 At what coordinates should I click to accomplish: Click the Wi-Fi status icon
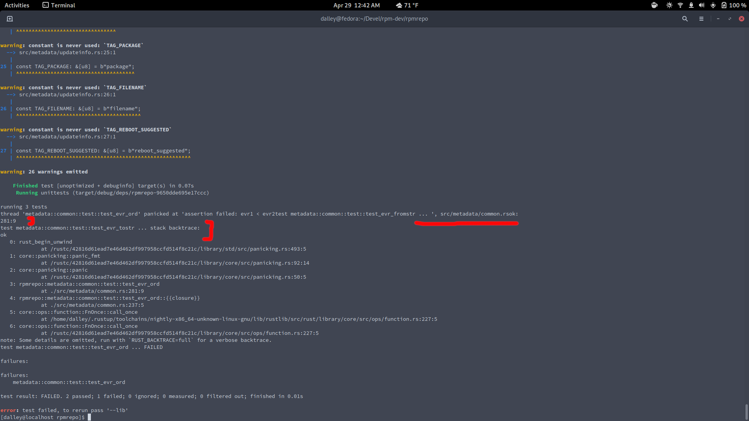pos(680,5)
